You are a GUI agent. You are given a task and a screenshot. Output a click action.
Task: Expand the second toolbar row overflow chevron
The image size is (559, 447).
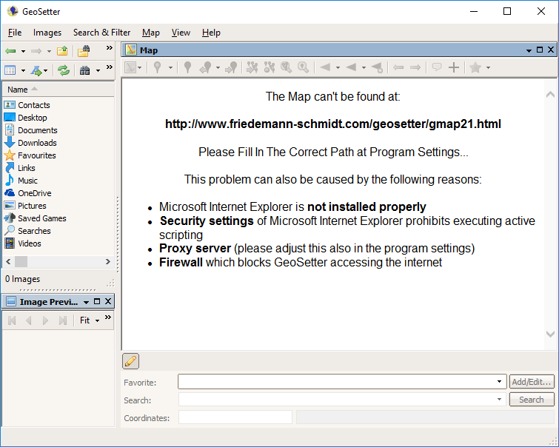click(110, 67)
